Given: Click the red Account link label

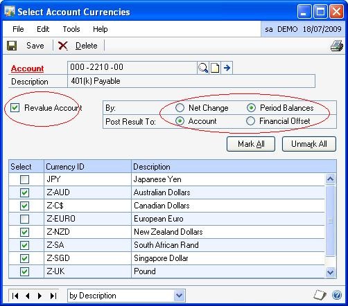Looking at the screenshot, I should (28, 69).
